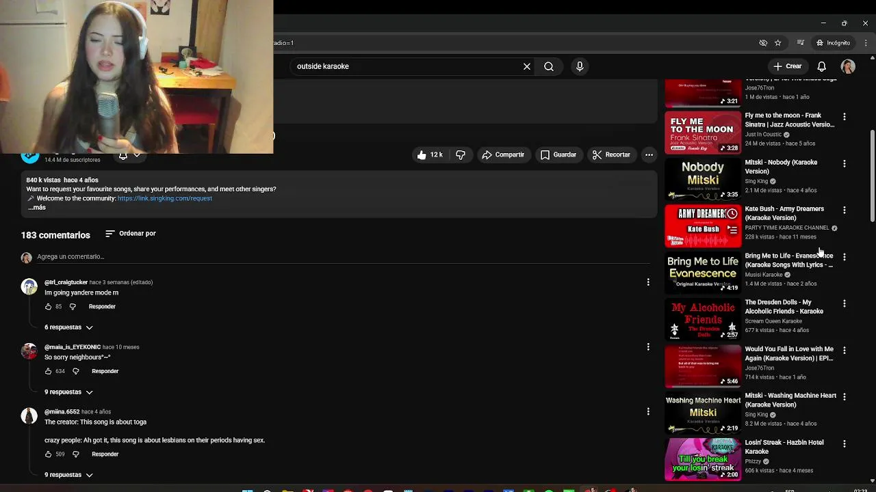Start voice search with microphone icon

[580, 66]
